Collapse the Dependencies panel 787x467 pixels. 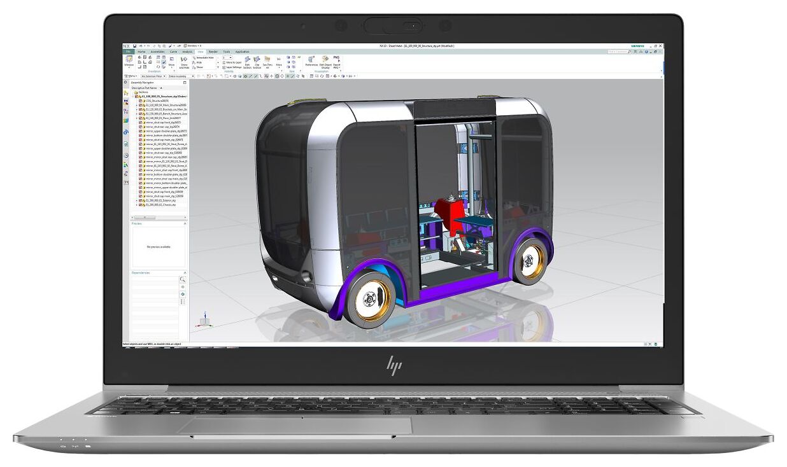185,272
